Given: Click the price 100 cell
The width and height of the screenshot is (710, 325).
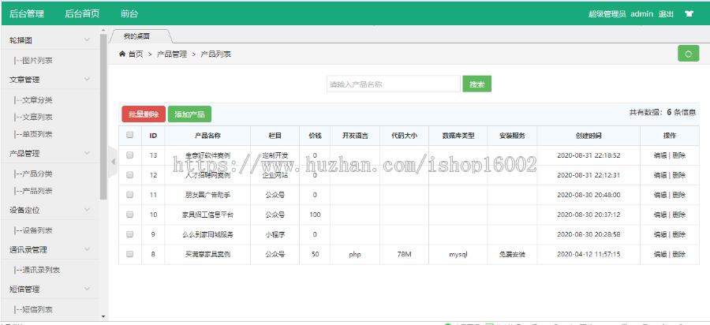Looking at the screenshot, I should (315, 215).
